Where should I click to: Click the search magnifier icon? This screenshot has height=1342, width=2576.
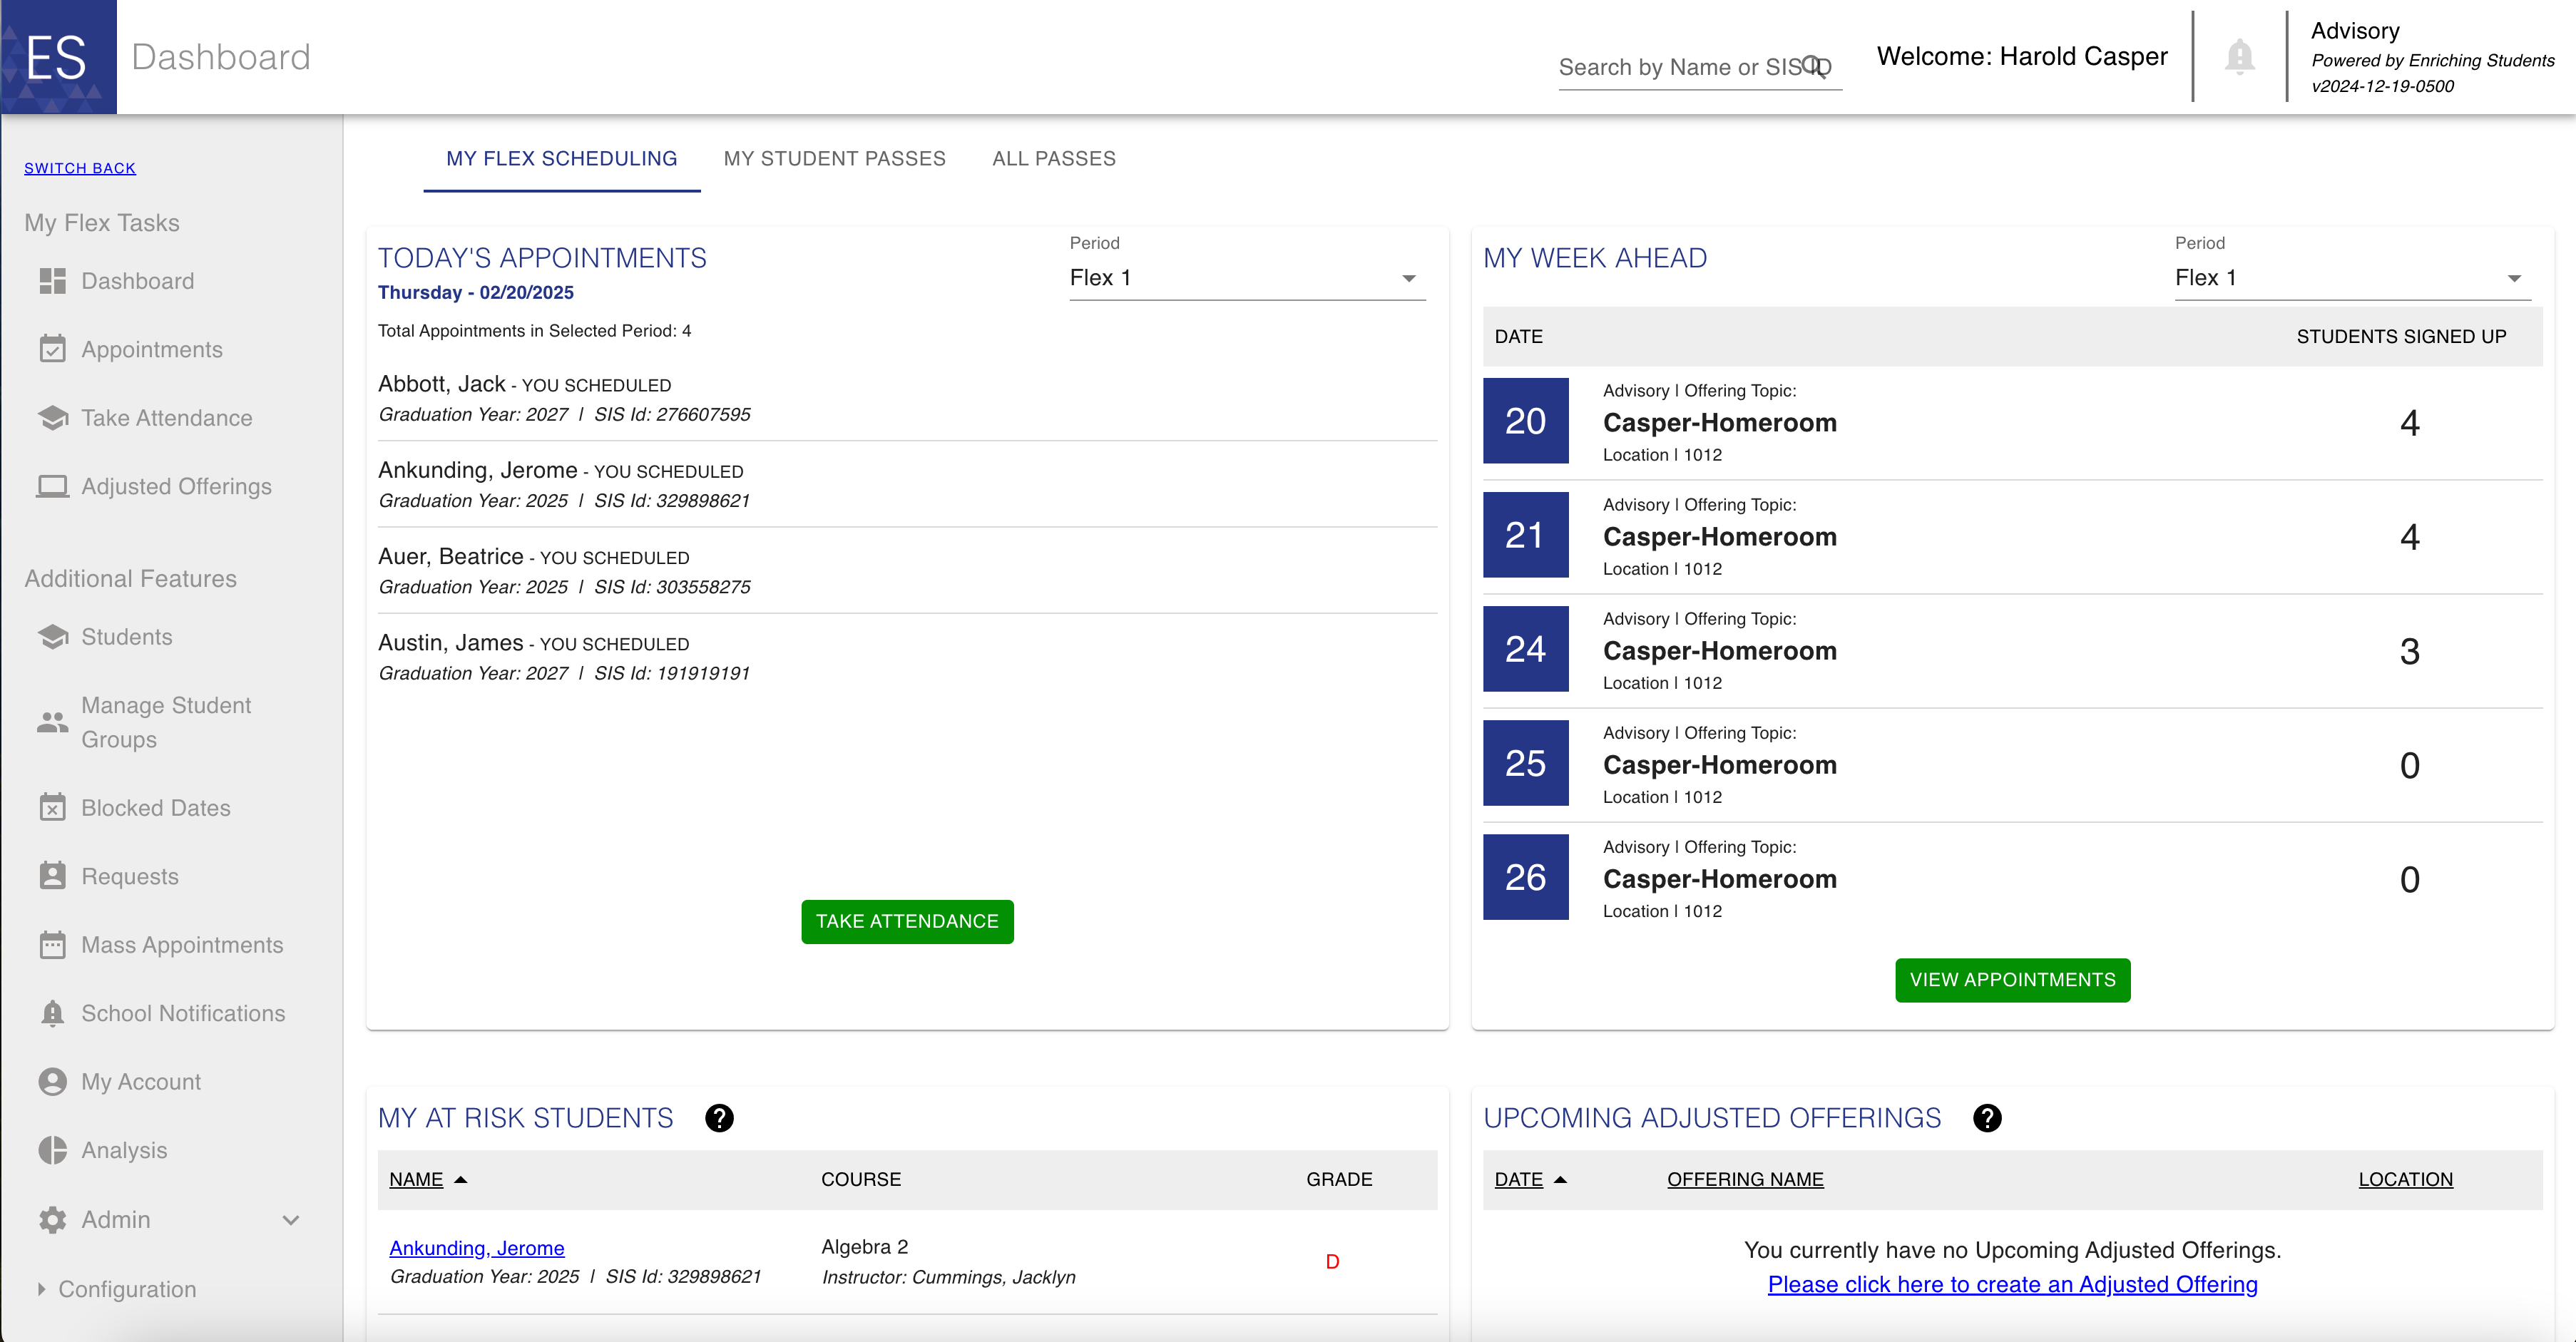click(1812, 66)
